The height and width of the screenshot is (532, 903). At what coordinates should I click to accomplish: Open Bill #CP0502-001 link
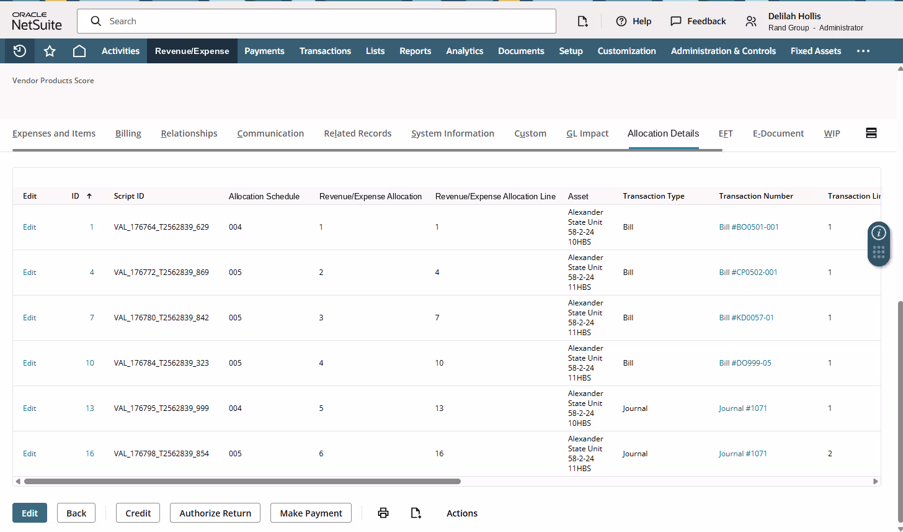tap(748, 273)
